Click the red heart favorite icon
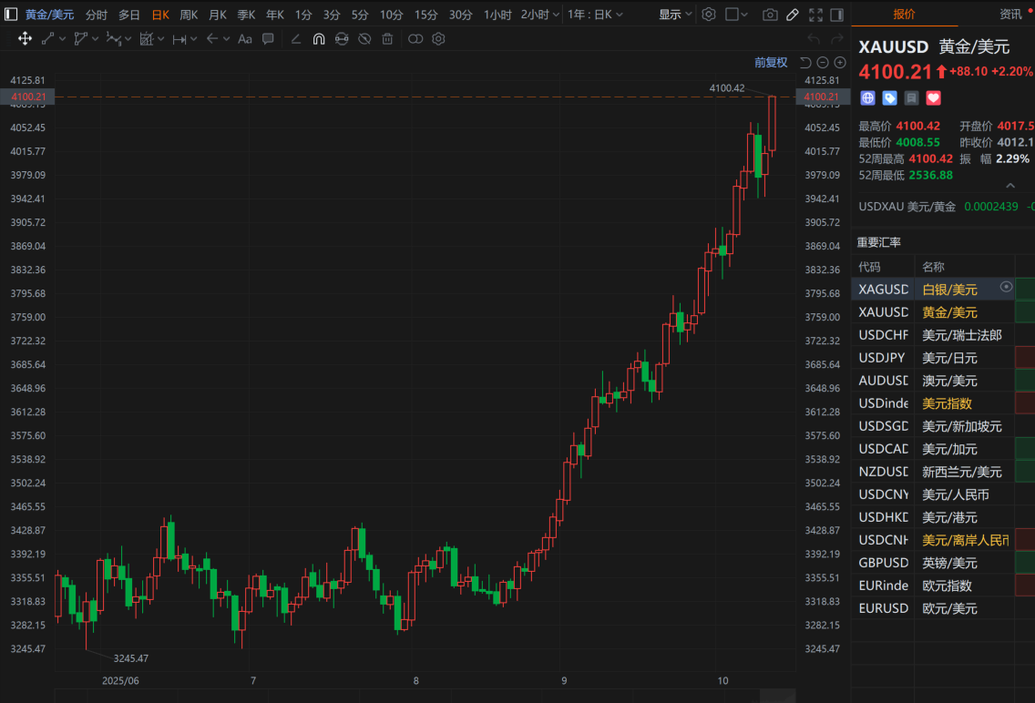1035x703 pixels. click(x=933, y=97)
